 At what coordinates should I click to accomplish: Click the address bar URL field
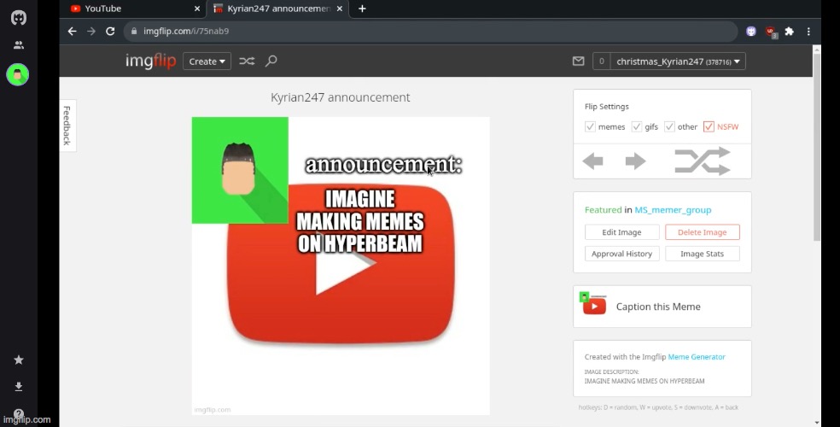tap(431, 31)
